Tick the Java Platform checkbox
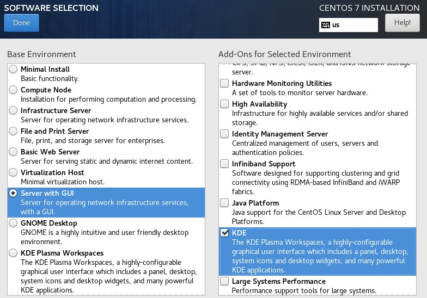 click(x=224, y=203)
